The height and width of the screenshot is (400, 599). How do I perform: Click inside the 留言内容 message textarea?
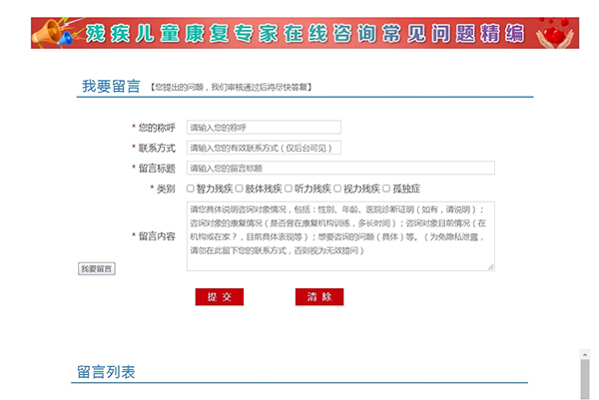pyautogui.click(x=340, y=236)
